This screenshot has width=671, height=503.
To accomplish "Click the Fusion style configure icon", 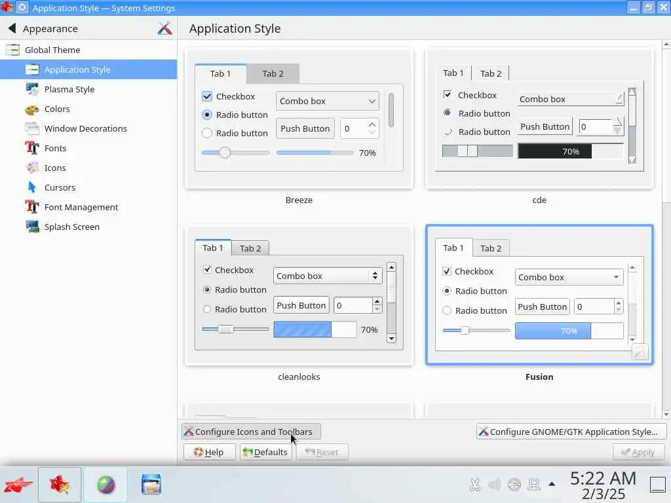I will click(x=640, y=352).
